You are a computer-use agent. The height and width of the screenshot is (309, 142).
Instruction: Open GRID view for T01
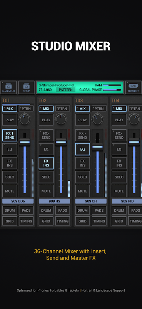tap(10, 221)
